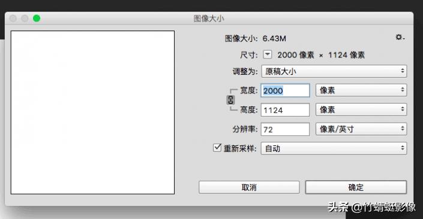Click the green zoom window button

[x=37, y=19]
